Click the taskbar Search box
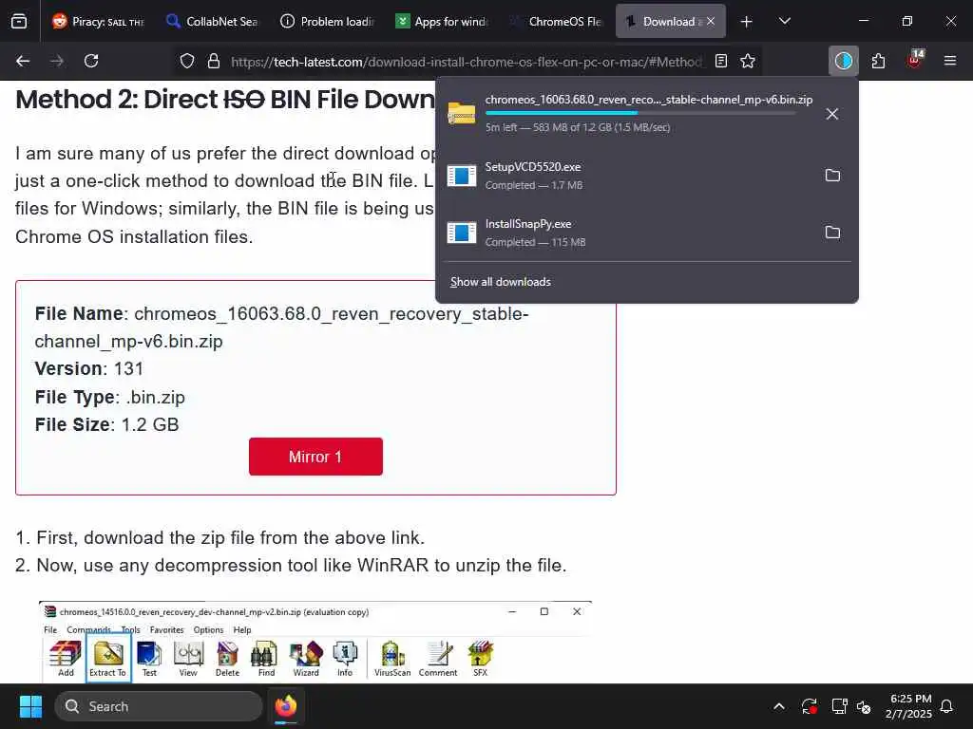This screenshot has width=973, height=729. (x=159, y=706)
